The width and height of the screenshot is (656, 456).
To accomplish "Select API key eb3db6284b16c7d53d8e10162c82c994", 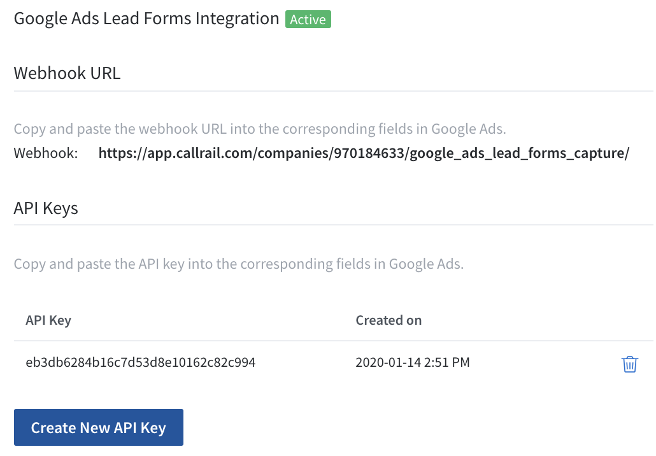I will (141, 362).
